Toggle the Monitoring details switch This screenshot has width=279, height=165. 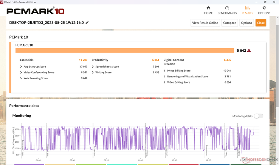259,116
